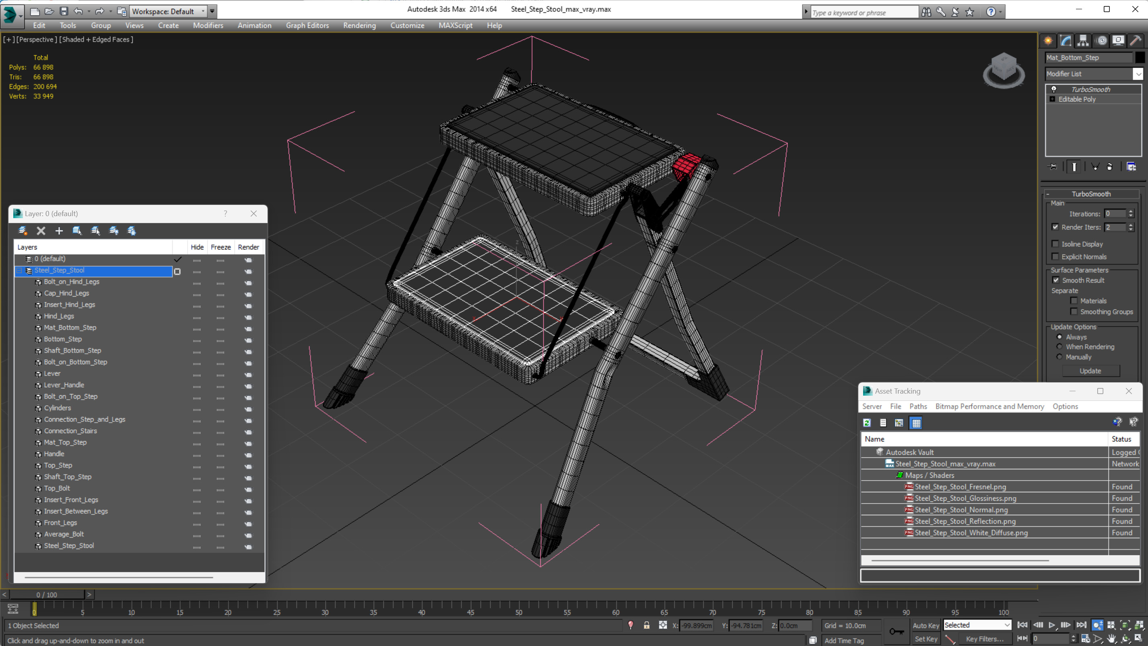Click Remove Modifier trash icon under stack

1110,167
